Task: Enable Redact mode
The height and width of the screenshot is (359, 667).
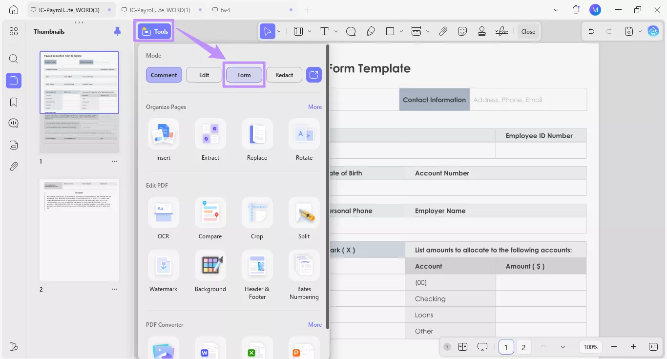Action: click(x=284, y=74)
